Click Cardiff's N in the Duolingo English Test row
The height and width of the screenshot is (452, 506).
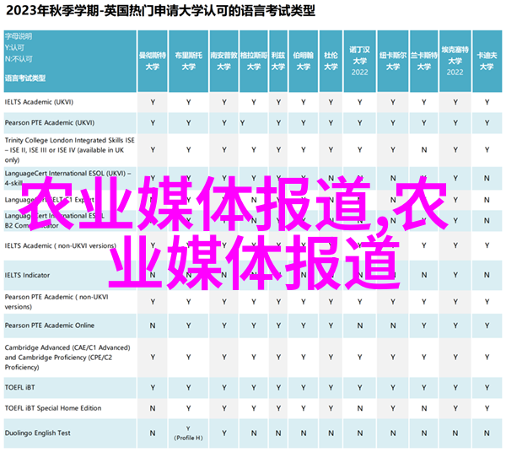(487, 433)
